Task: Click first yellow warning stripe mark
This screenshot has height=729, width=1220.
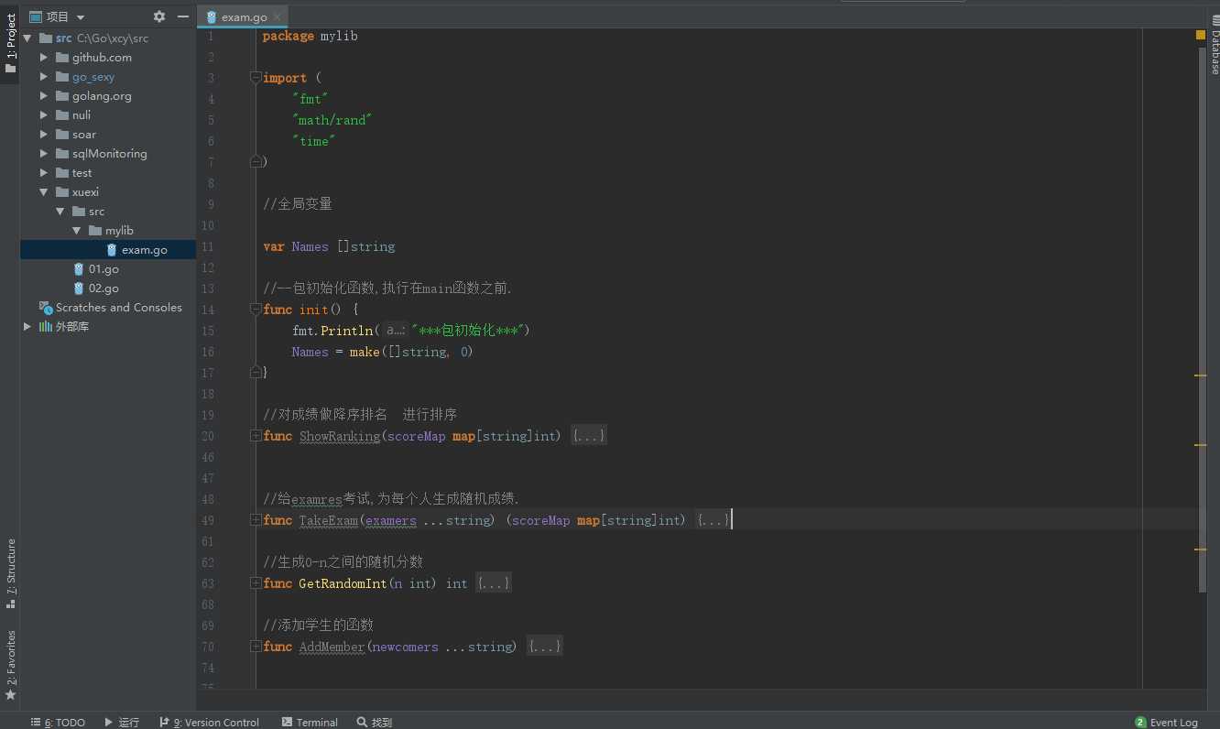Action: click(1200, 375)
